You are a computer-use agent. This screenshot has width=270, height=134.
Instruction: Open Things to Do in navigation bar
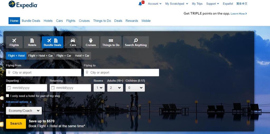102,21
